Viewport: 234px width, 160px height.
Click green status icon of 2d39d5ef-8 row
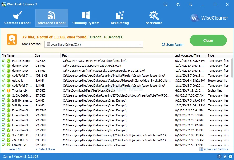[x=9, y=95]
